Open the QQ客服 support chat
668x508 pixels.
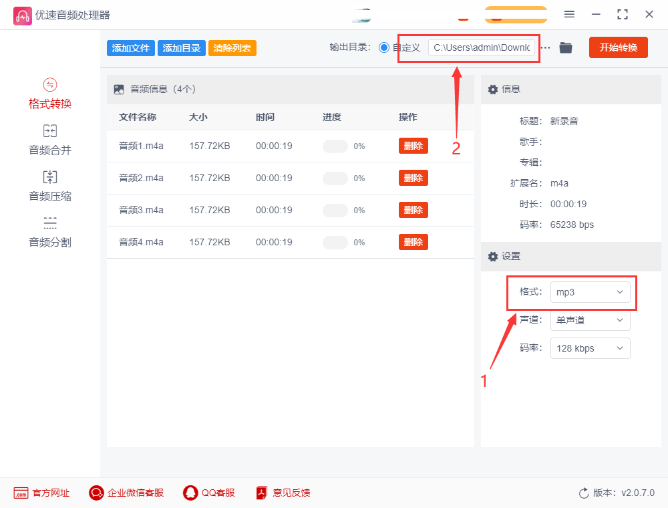pyautogui.click(x=209, y=493)
